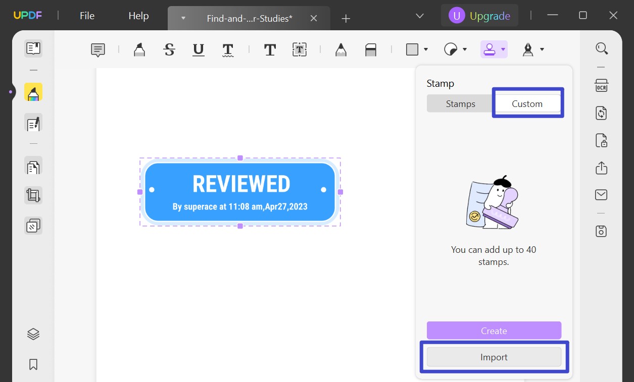Select the Eraser tool

[x=371, y=49]
